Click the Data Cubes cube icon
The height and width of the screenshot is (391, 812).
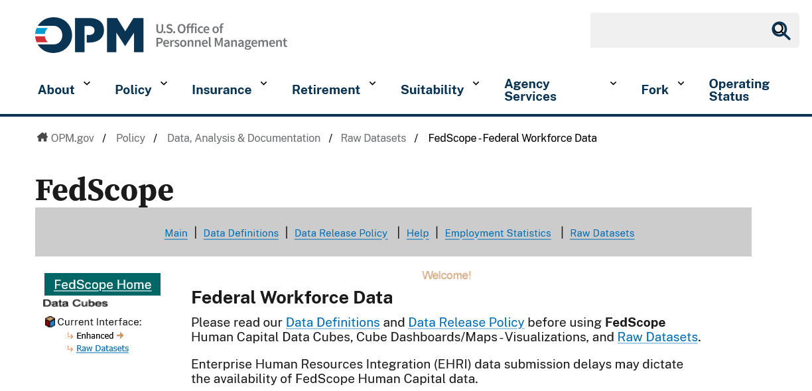(x=50, y=322)
